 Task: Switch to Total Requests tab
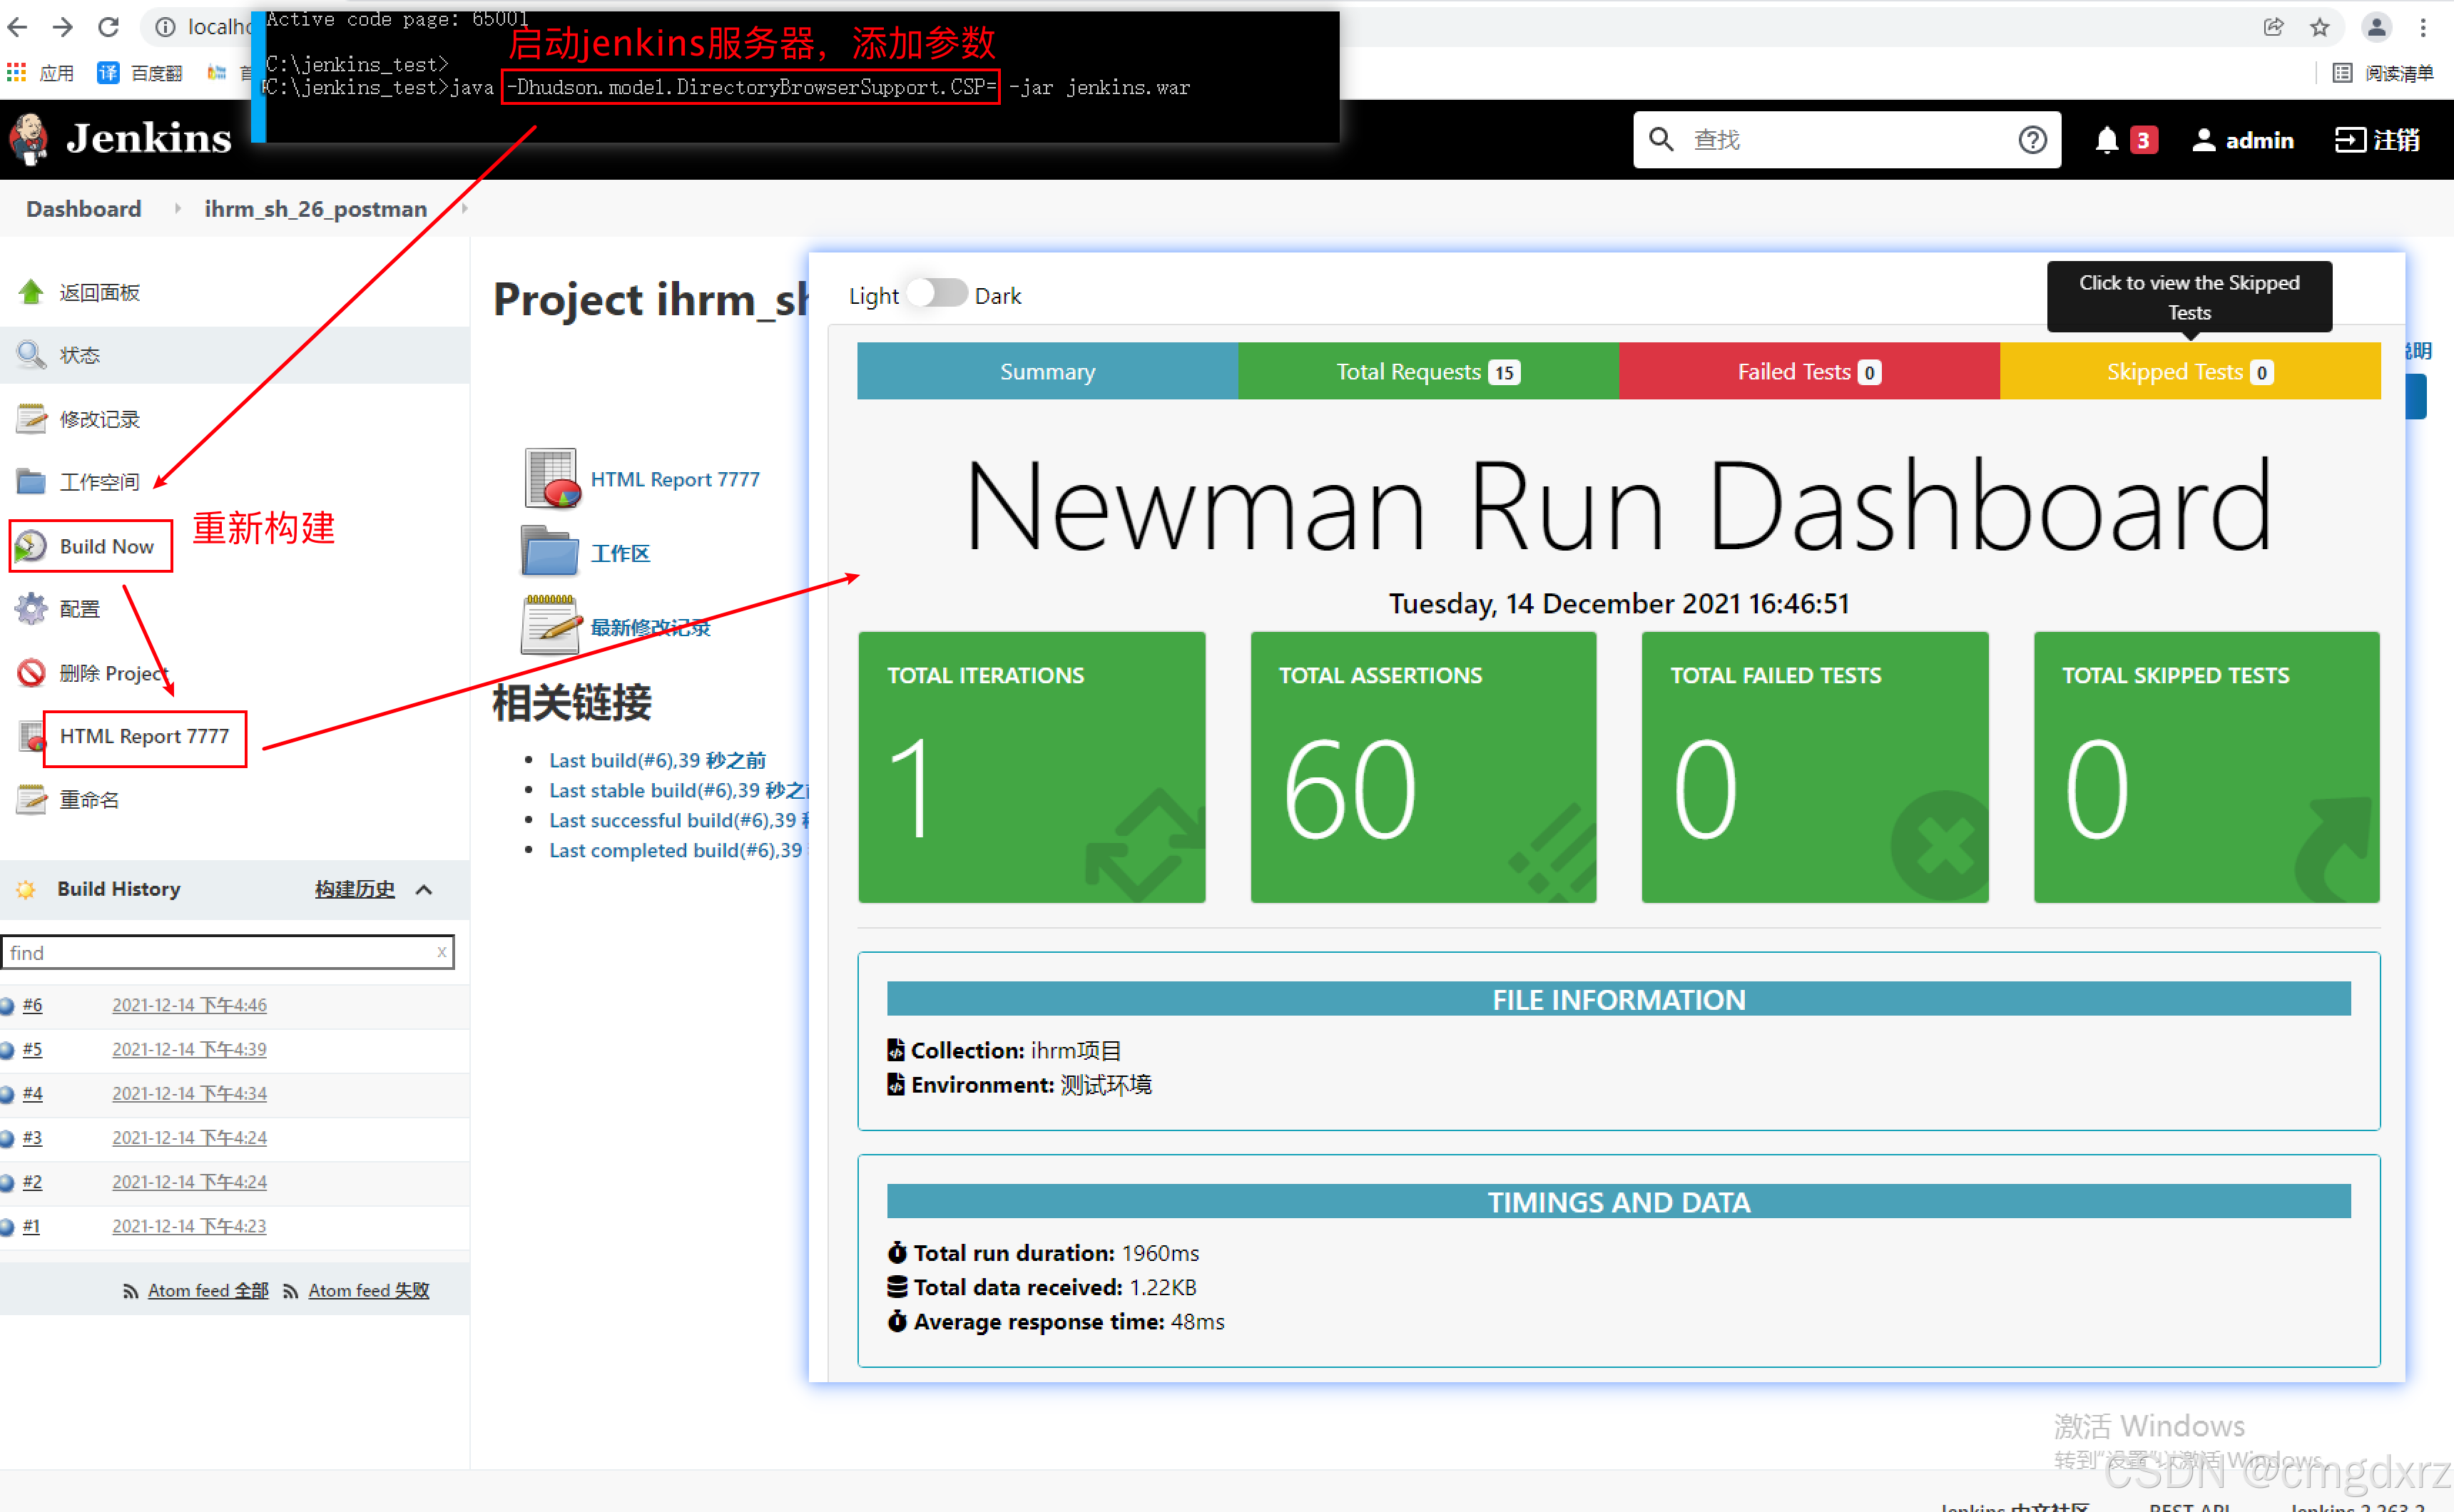pyautogui.click(x=1428, y=371)
